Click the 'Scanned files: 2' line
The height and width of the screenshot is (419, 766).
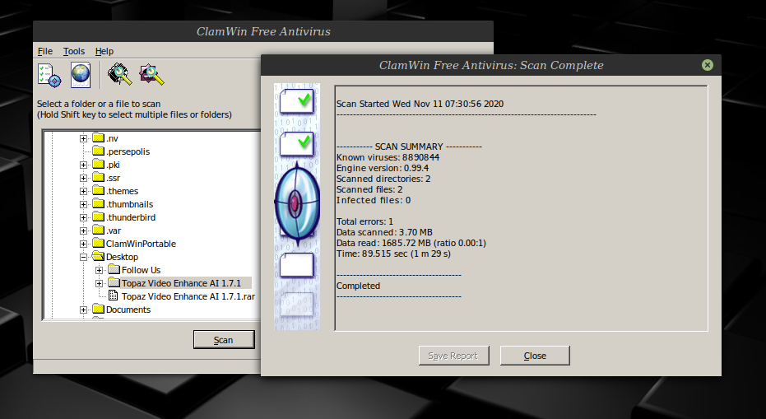coord(369,190)
